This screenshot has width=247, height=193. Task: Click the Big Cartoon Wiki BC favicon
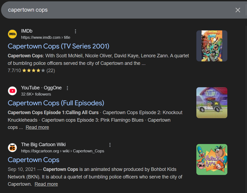tap(12, 148)
